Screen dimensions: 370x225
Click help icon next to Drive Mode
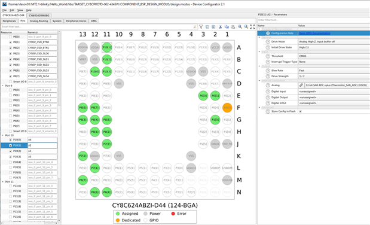pos(268,42)
